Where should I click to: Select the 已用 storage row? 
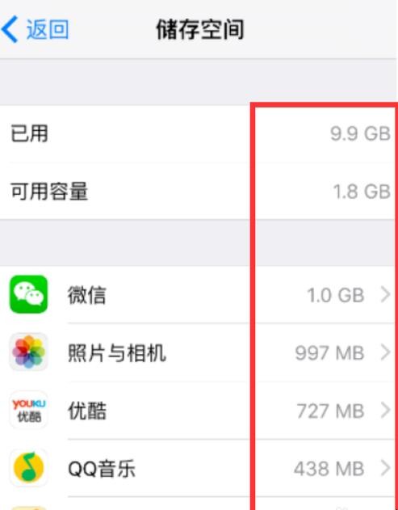pos(199,133)
